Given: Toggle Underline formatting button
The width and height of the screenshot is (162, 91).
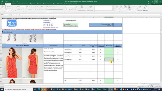Looking at the screenshot, I should pos(22,9).
